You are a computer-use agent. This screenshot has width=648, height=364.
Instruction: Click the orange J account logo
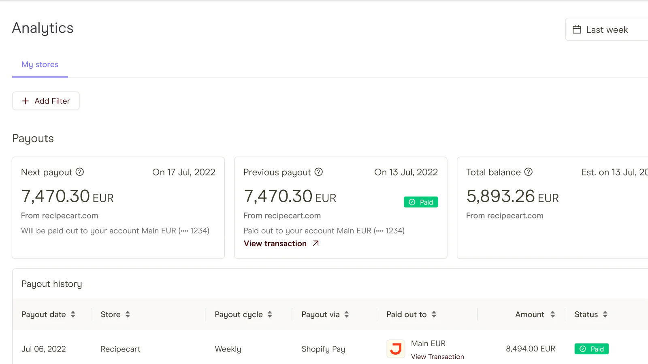pos(396,349)
